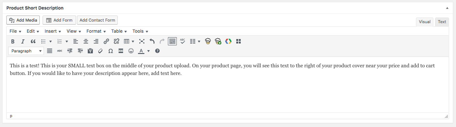456x127 pixels.
Task: Apply text color with the A swatch
Action: [141, 51]
